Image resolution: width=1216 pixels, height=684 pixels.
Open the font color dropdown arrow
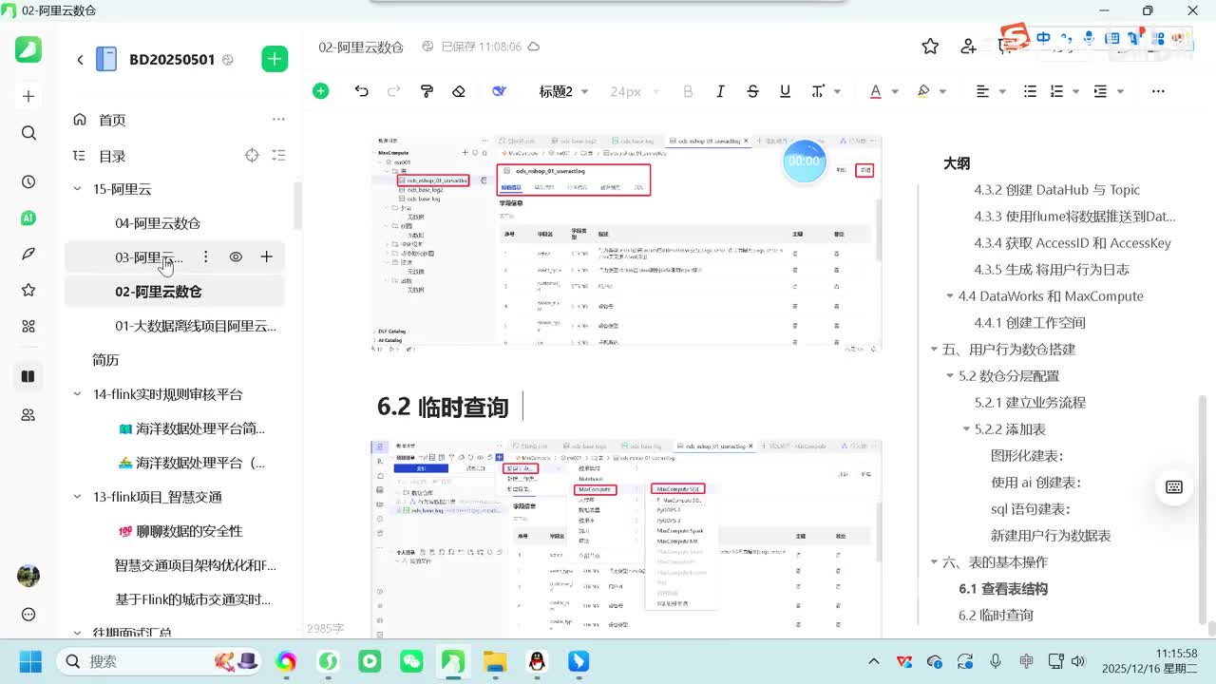(895, 91)
